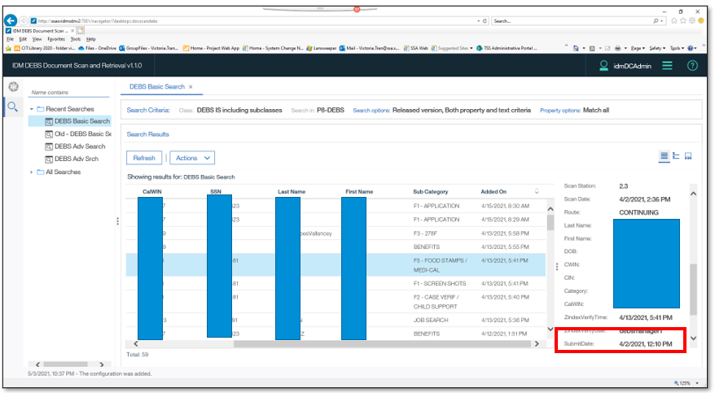Open the help question mark icon
Viewport: 715px width, 393px height.
point(692,66)
